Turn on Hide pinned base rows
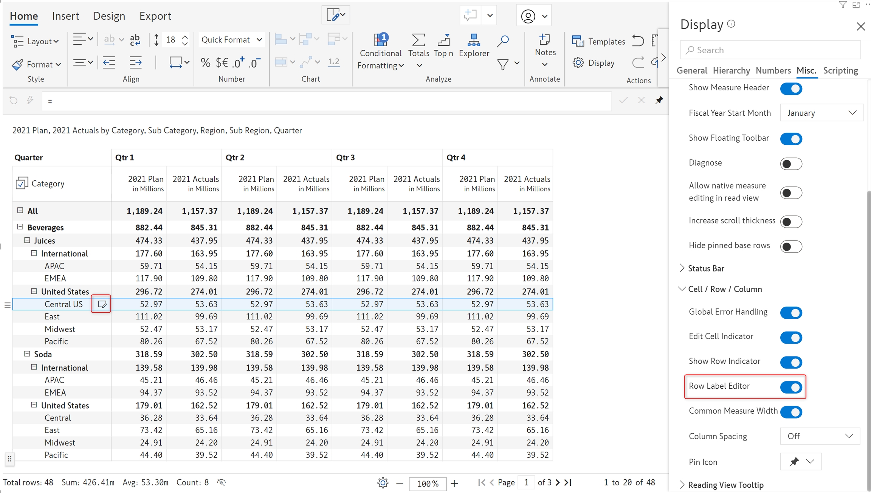 (x=791, y=246)
